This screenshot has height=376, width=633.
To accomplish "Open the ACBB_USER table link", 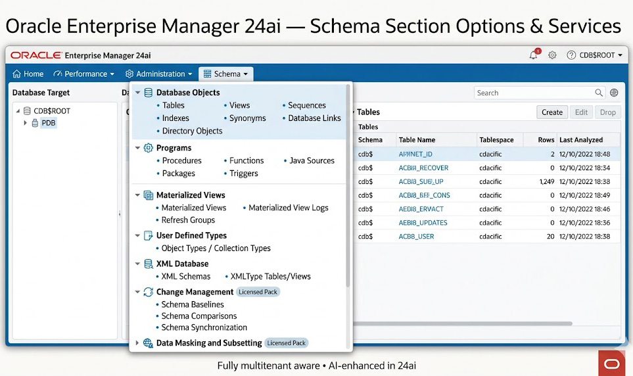I will (x=416, y=237).
